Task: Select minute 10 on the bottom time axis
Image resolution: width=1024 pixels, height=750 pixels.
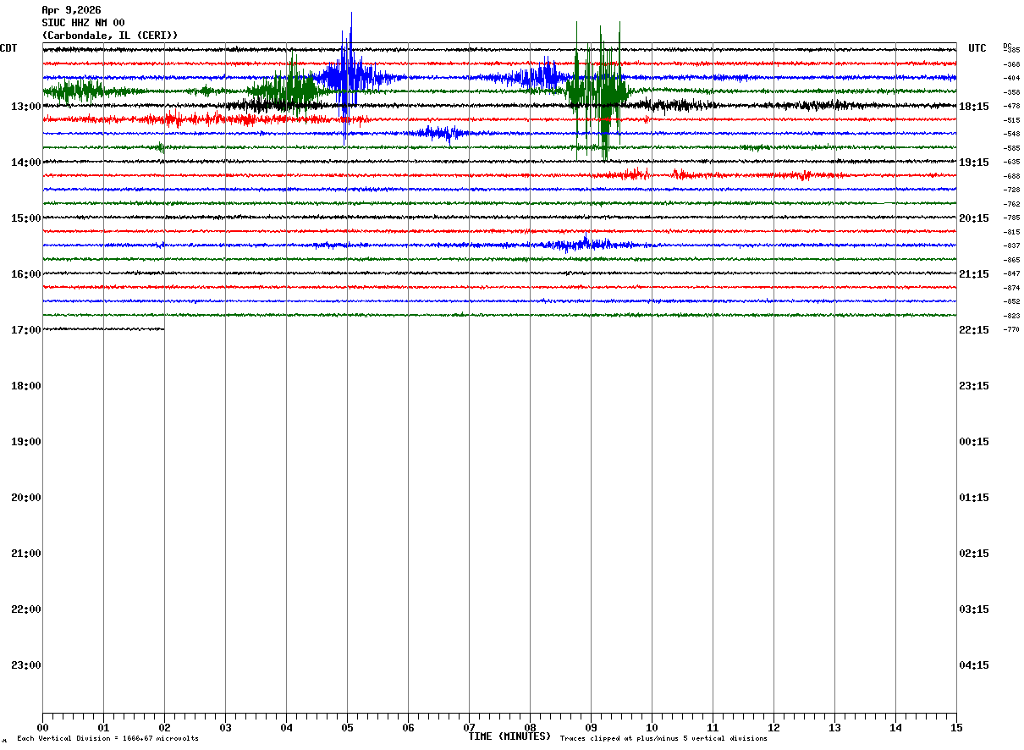Action: tap(652, 728)
